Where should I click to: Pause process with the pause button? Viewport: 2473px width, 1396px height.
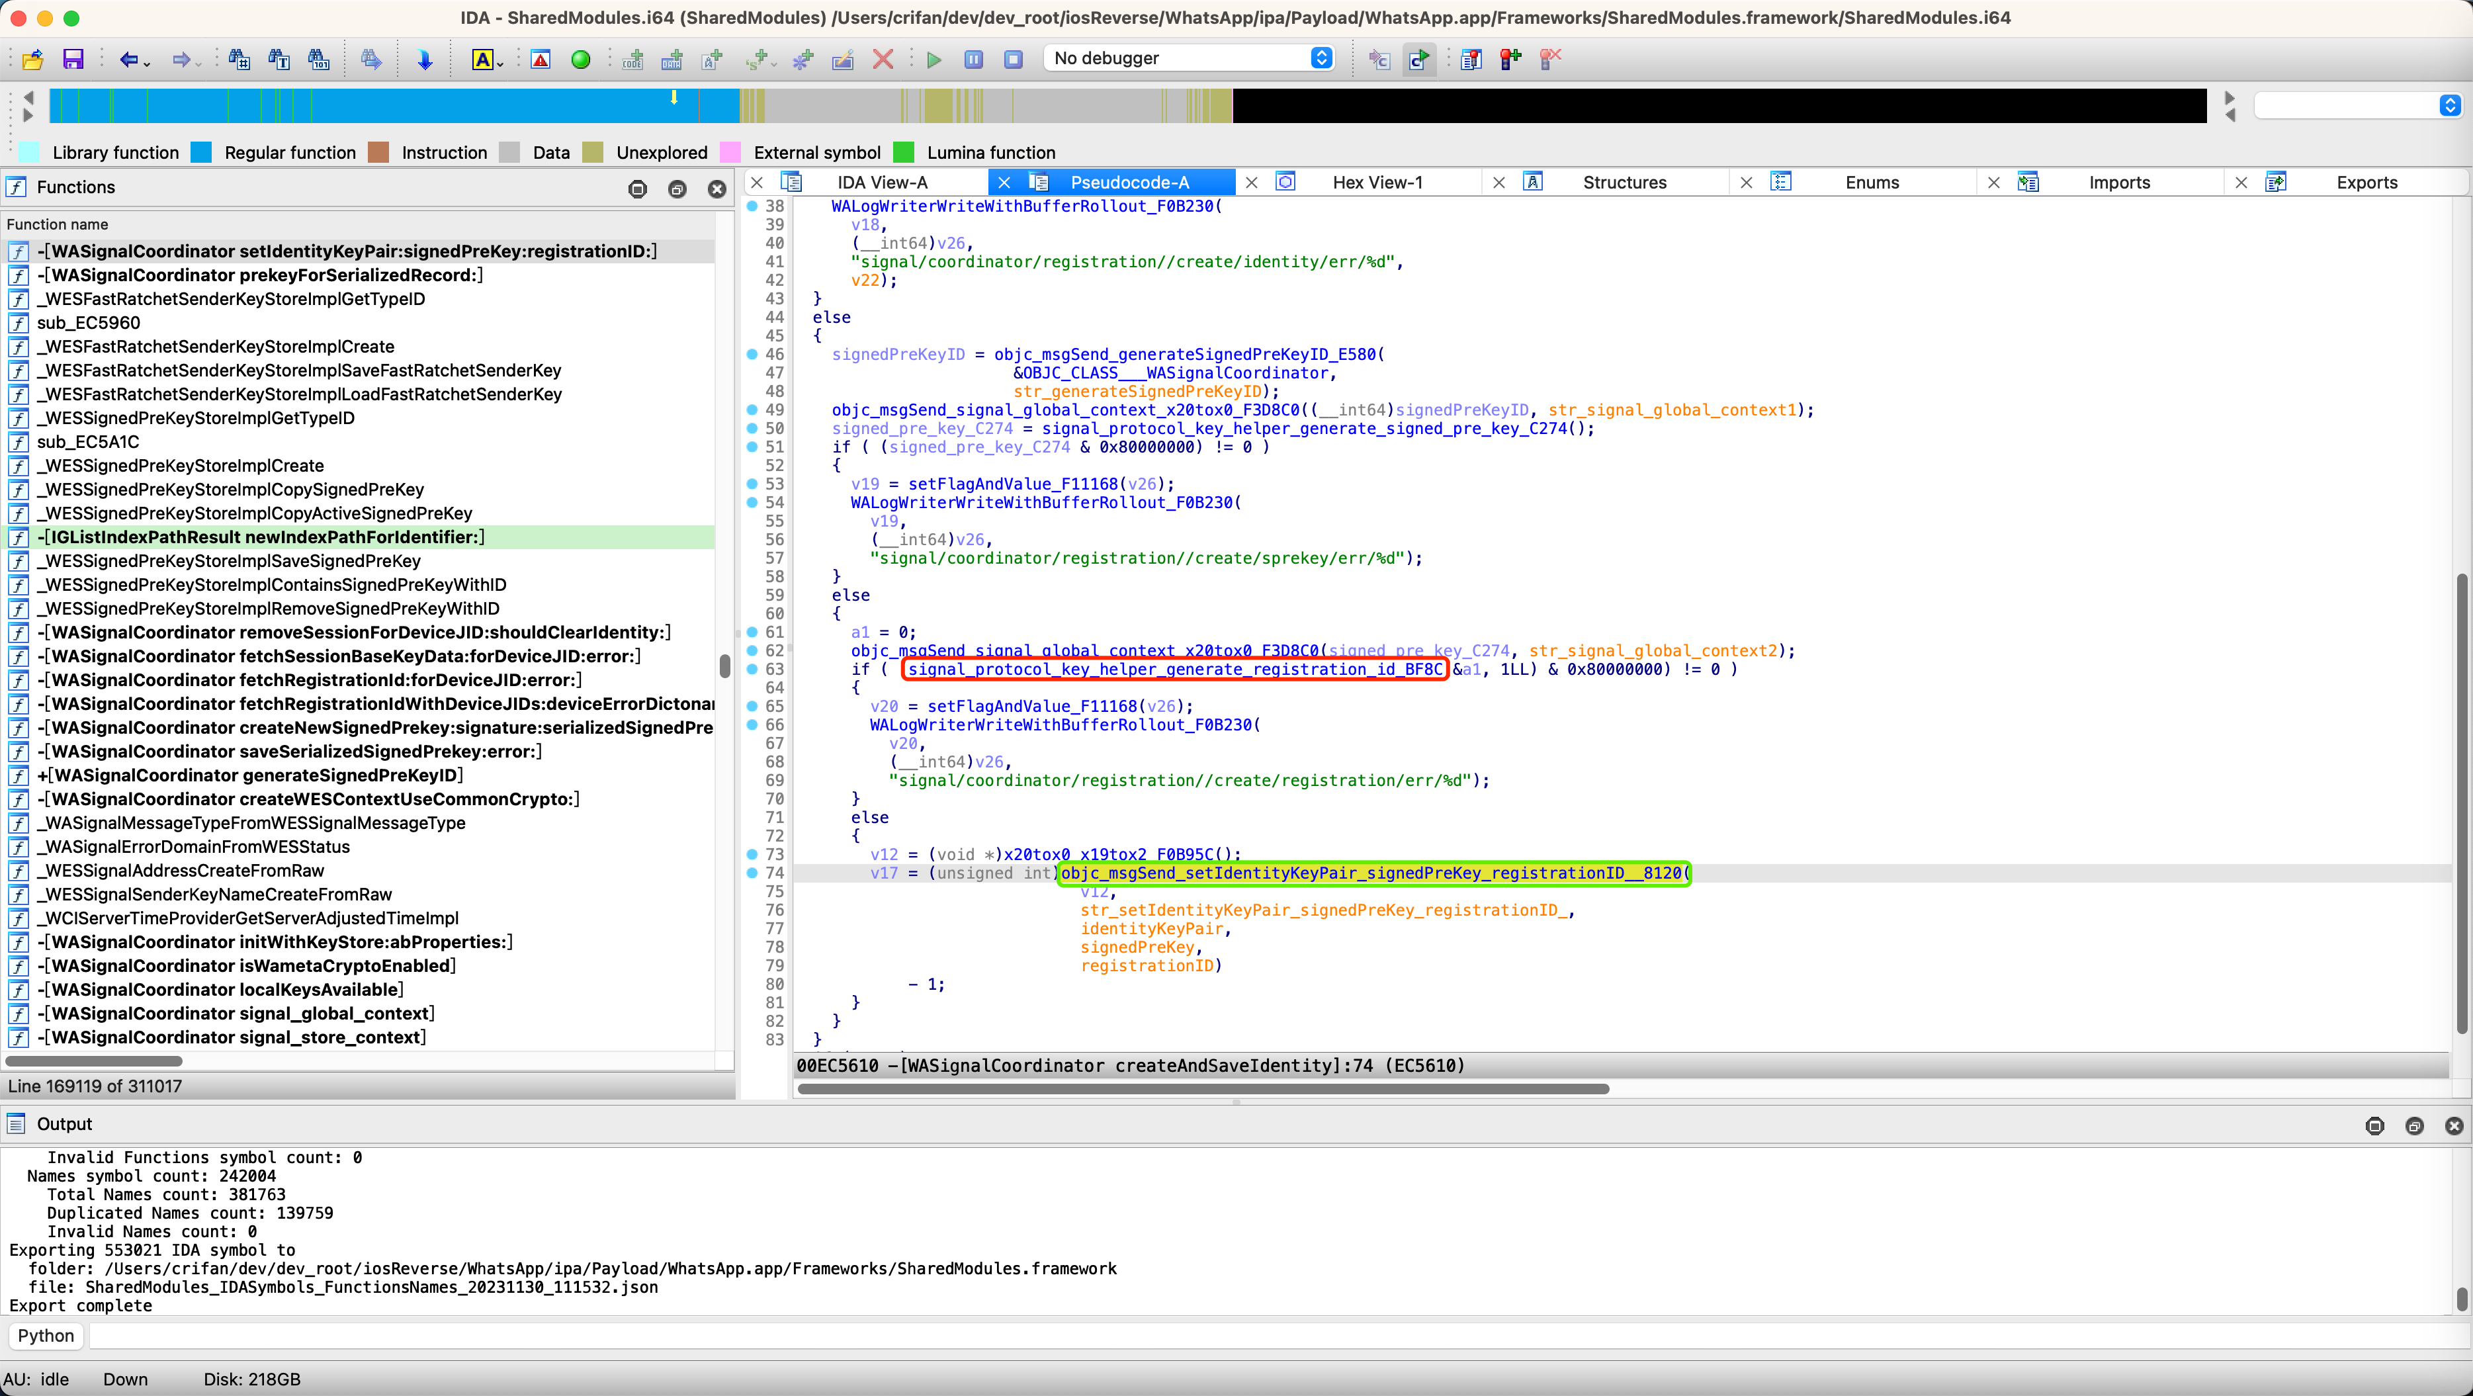point(973,60)
